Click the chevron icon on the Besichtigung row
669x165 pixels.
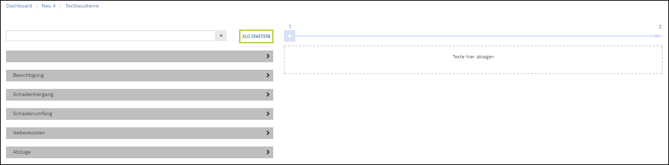click(x=268, y=75)
